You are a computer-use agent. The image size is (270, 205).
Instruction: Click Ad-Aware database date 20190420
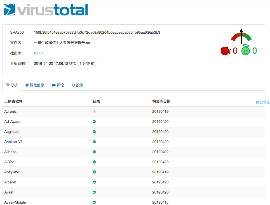tap(160, 122)
